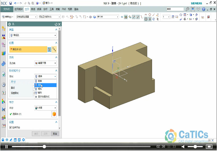Toggle the quadrant point circle snap icon
This screenshot has height=151, width=217.
tap(150, 15)
